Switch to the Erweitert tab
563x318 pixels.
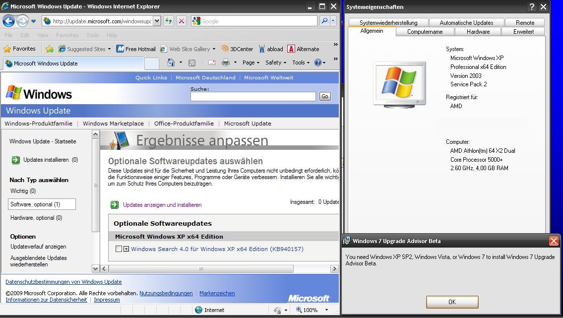523,32
